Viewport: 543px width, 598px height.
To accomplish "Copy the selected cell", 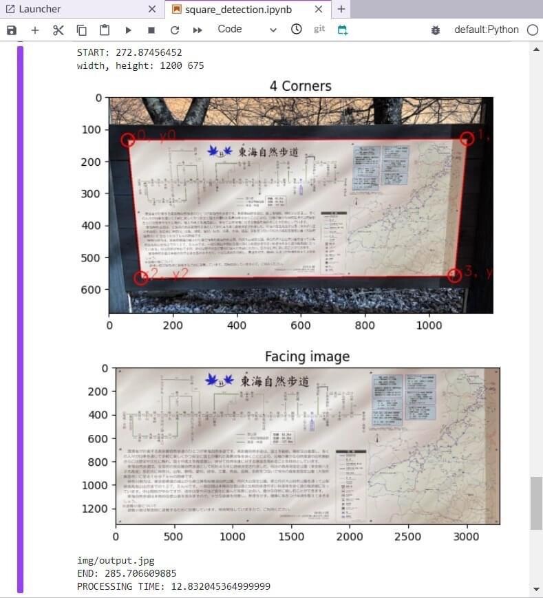I will [81, 30].
